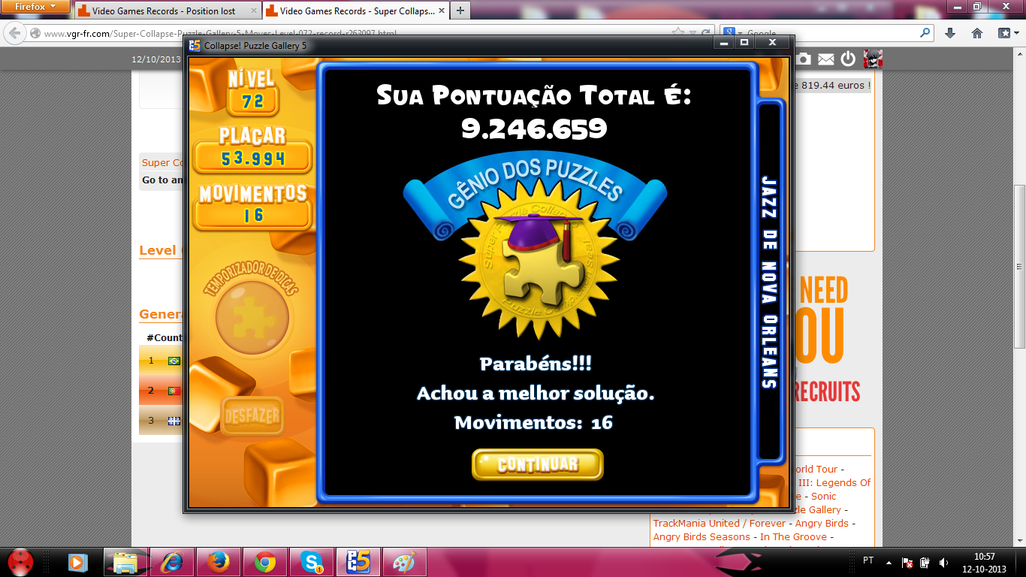
Task: Go to the Firefox home page icon
Action: 977,33
